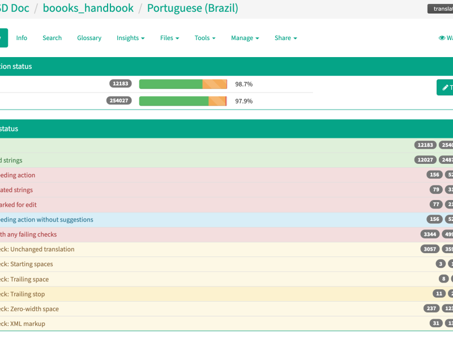Go to the Search tab
The image size is (453, 339).
click(x=52, y=38)
